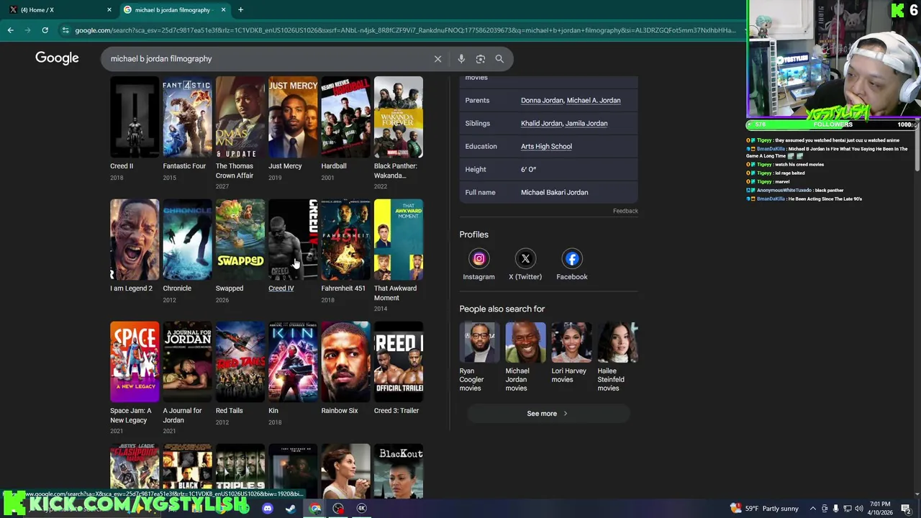Open the X (Twitter) profile icon

(525, 259)
